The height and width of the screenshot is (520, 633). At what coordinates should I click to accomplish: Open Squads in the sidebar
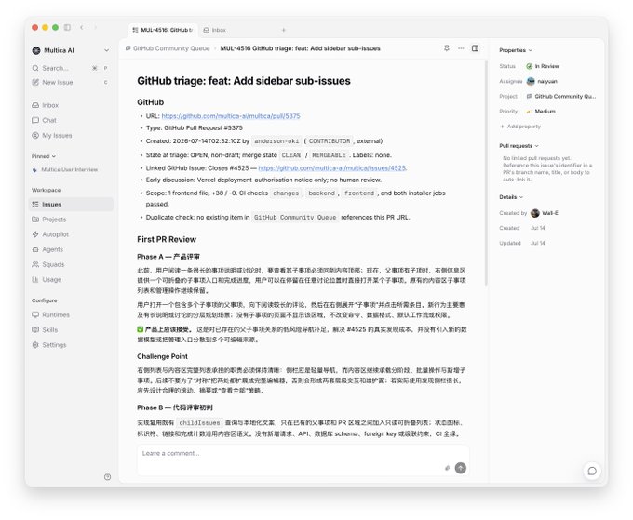[71, 264]
